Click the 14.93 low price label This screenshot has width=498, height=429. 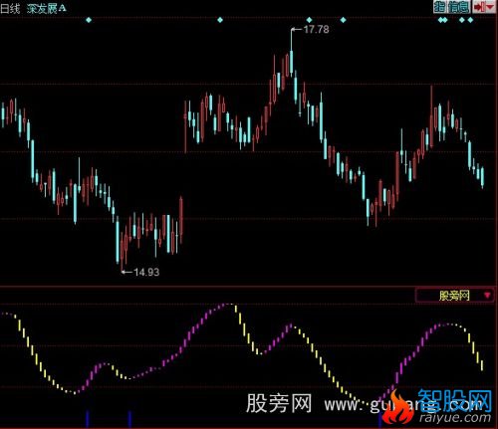[146, 272]
